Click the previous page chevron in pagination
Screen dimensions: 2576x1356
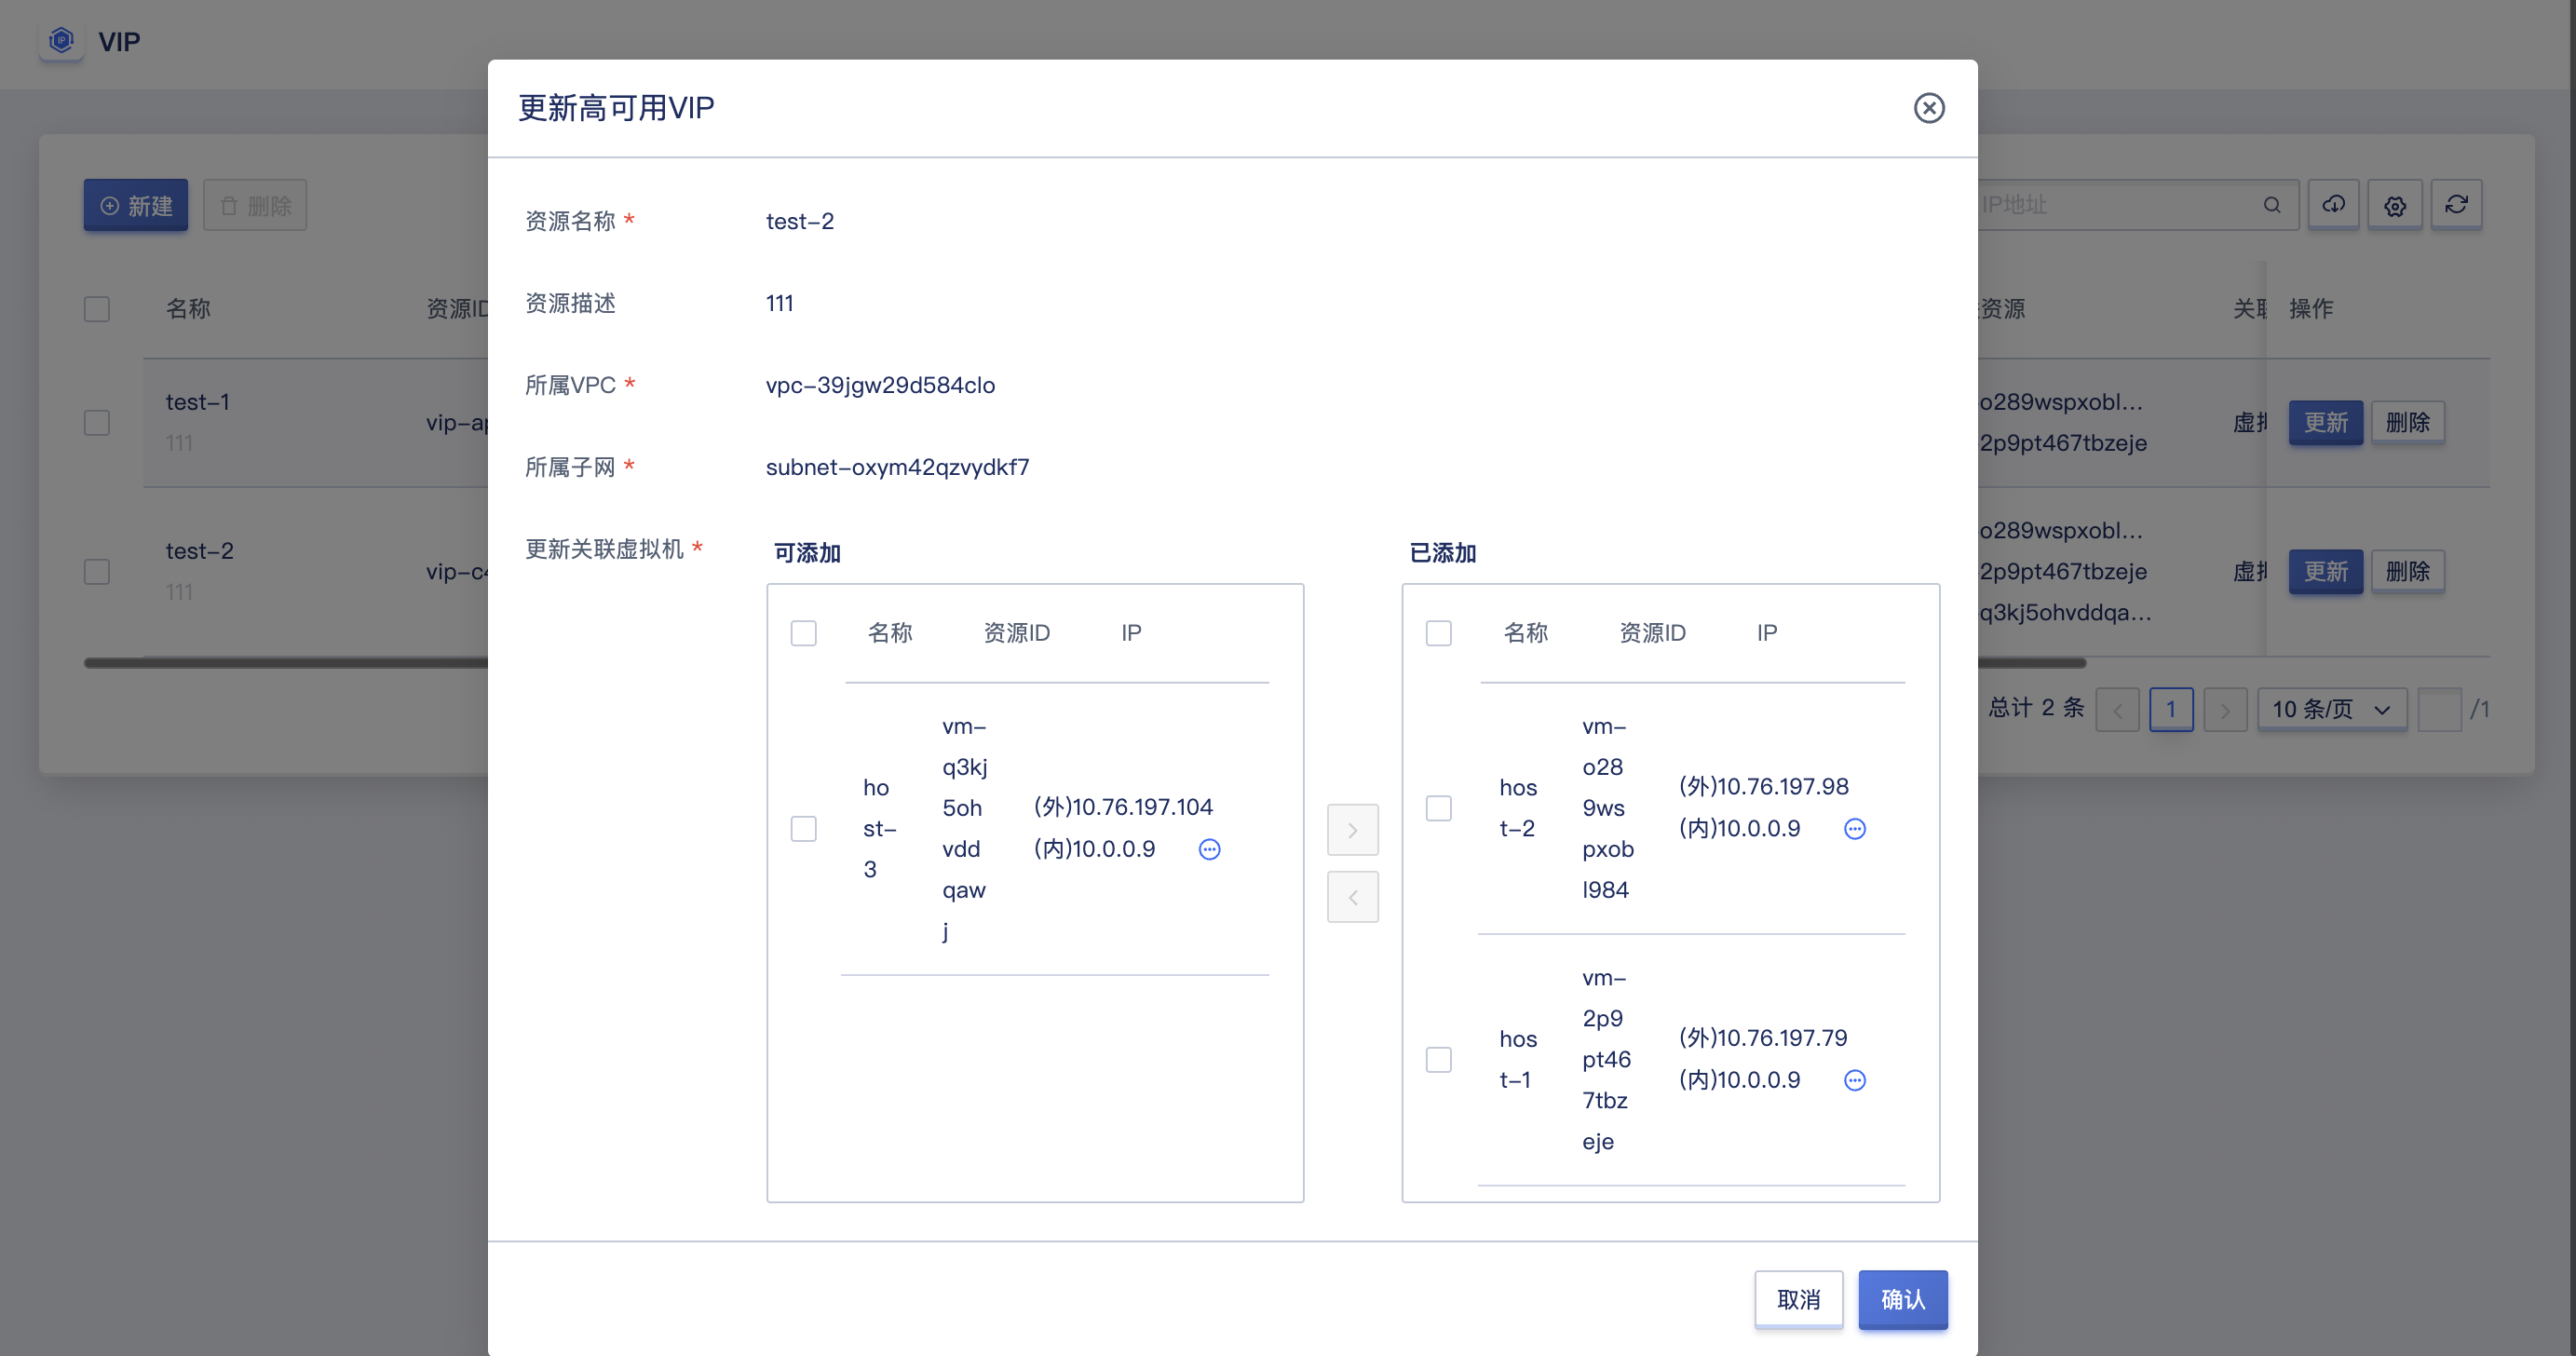2117,708
